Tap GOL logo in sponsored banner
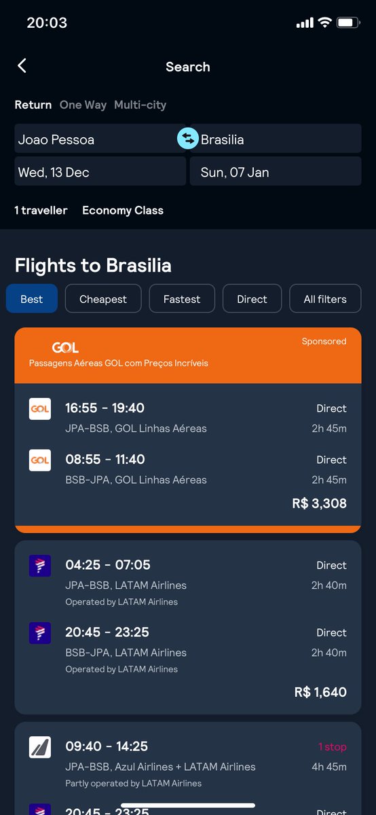Viewport: 376px width, 815px height. (x=65, y=348)
